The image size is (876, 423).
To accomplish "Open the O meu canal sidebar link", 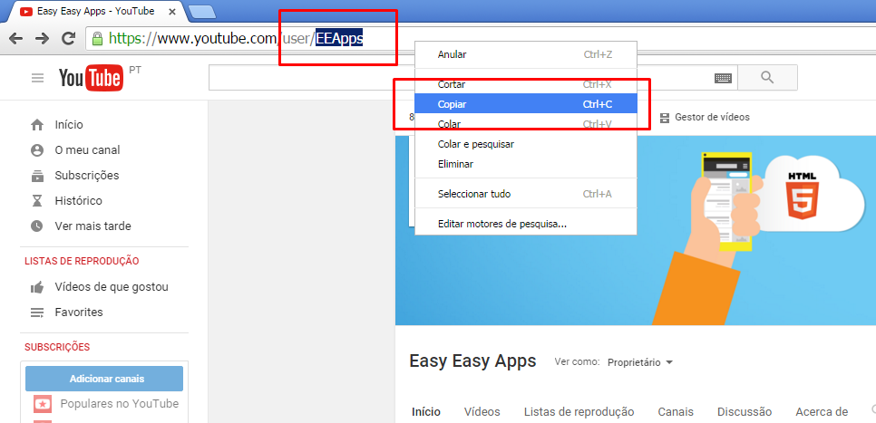I will pos(87,150).
